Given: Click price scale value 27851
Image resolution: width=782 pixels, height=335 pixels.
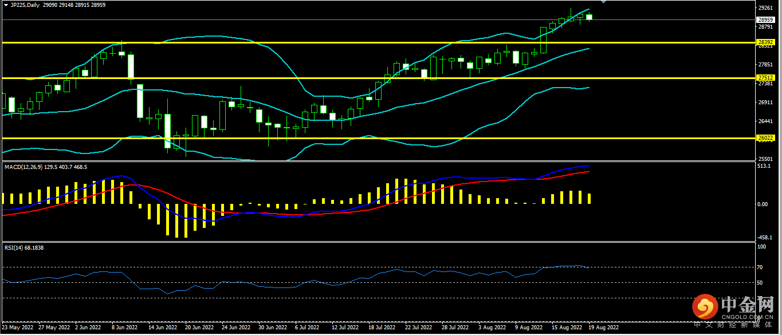Looking at the screenshot, I should 764,65.
